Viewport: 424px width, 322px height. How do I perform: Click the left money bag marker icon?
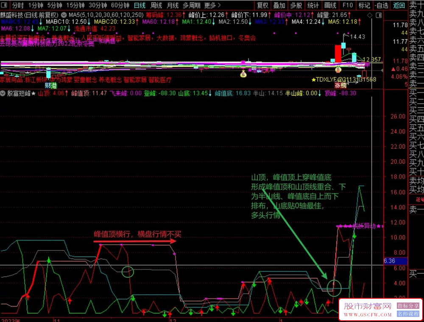(x=243, y=74)
